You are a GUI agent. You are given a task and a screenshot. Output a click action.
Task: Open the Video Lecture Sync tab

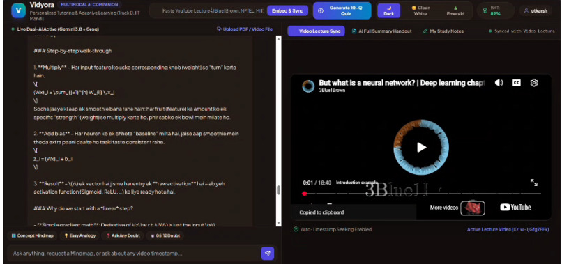(x=316, y=31)
